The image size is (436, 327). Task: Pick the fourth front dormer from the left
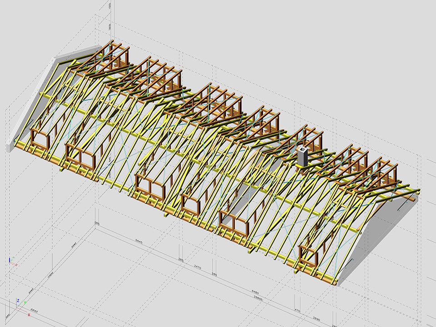(190, 203)
